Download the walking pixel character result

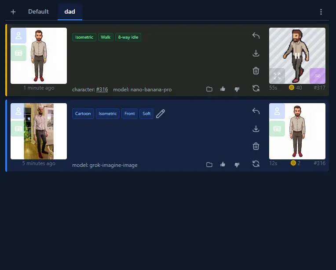(x=256, y=53)
